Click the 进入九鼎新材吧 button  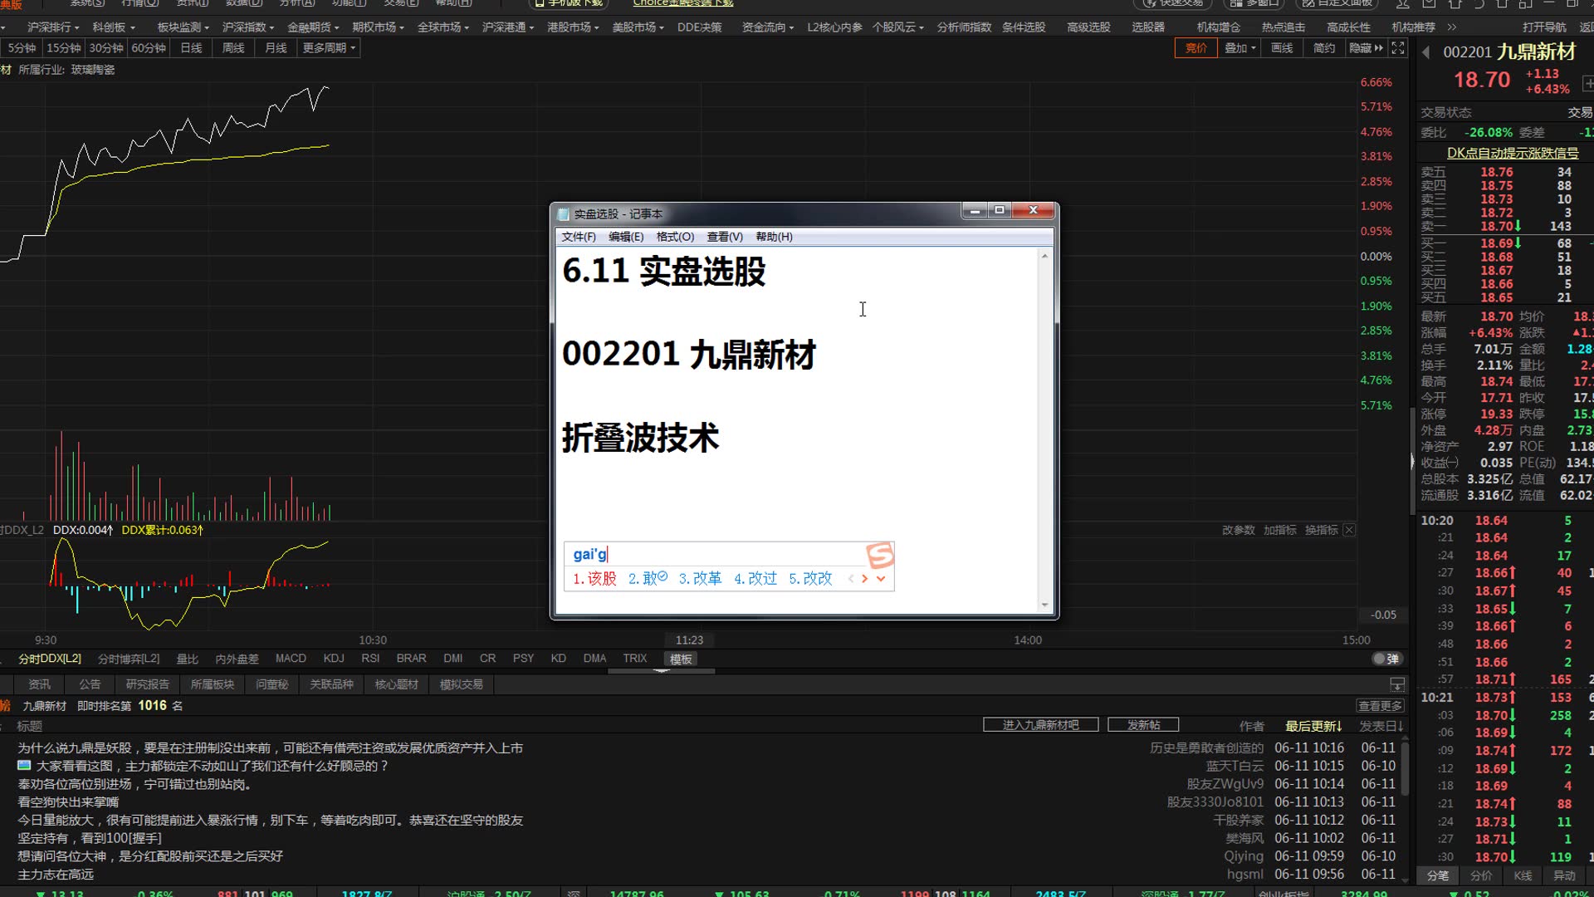tap(1041, 725)
